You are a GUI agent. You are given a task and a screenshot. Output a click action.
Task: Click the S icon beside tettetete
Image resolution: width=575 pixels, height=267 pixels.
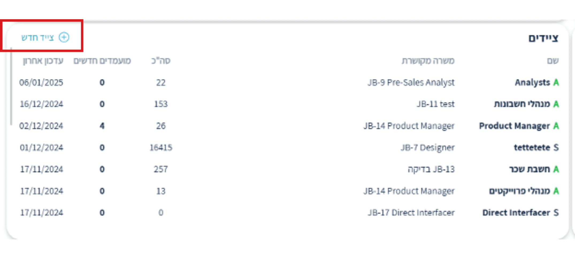pyautogui.click(x=556, y=147)
